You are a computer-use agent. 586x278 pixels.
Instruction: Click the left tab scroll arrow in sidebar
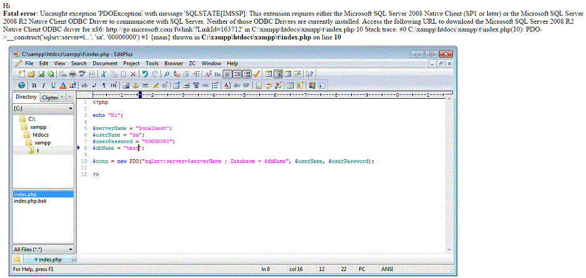click(62, 97)
